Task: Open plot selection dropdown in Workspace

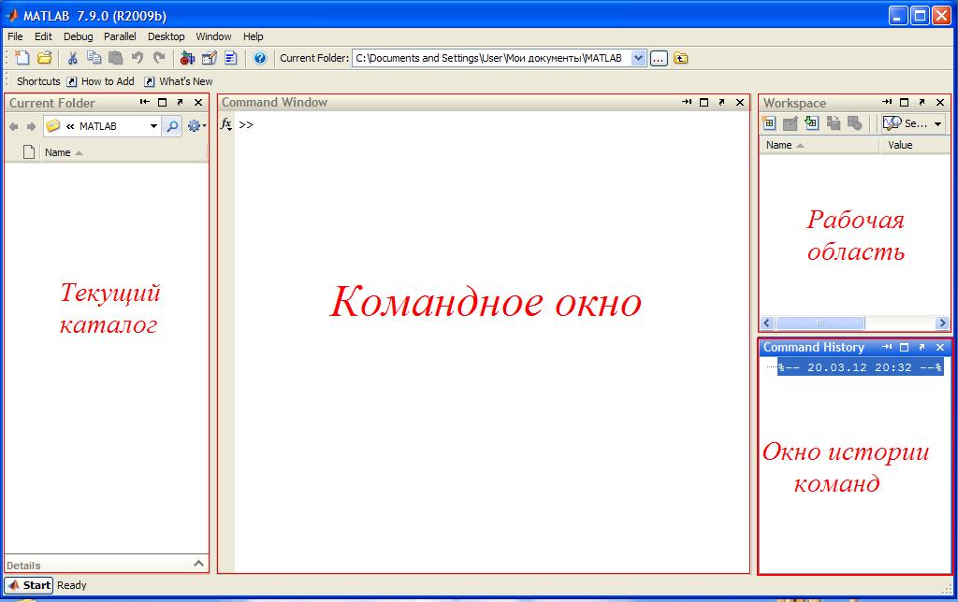Action: (937, 124)
